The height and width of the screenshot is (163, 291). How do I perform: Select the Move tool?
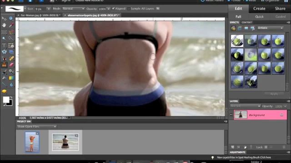point(4,19)
